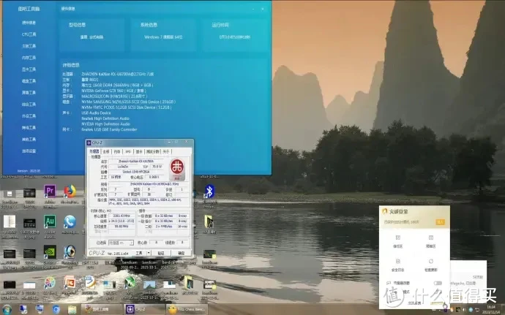Select 屏幕工具 in the toolbox sidebar
Viewport: 505px width, 315px height.
(29, 92)
